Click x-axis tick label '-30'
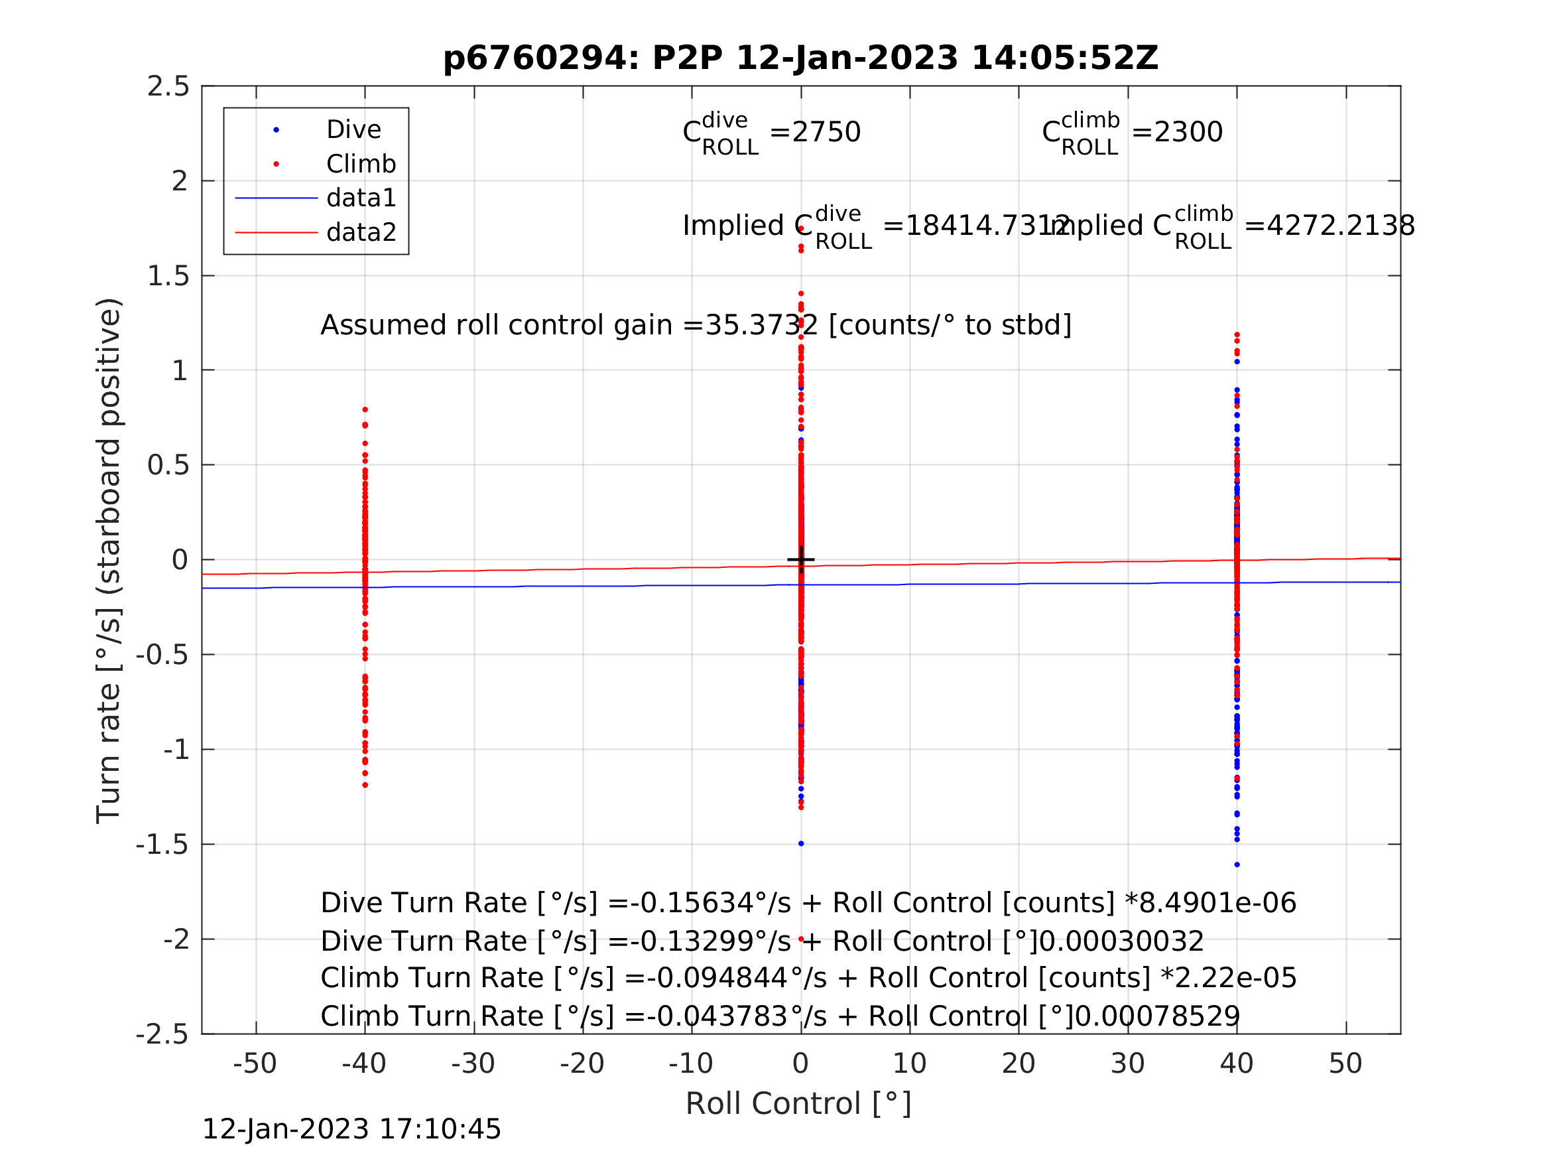 click(473, 1063)
